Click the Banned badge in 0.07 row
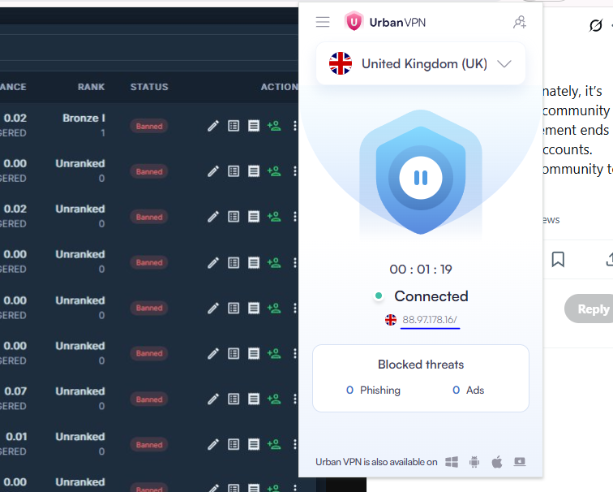613x492 pixels. (149, 399)
